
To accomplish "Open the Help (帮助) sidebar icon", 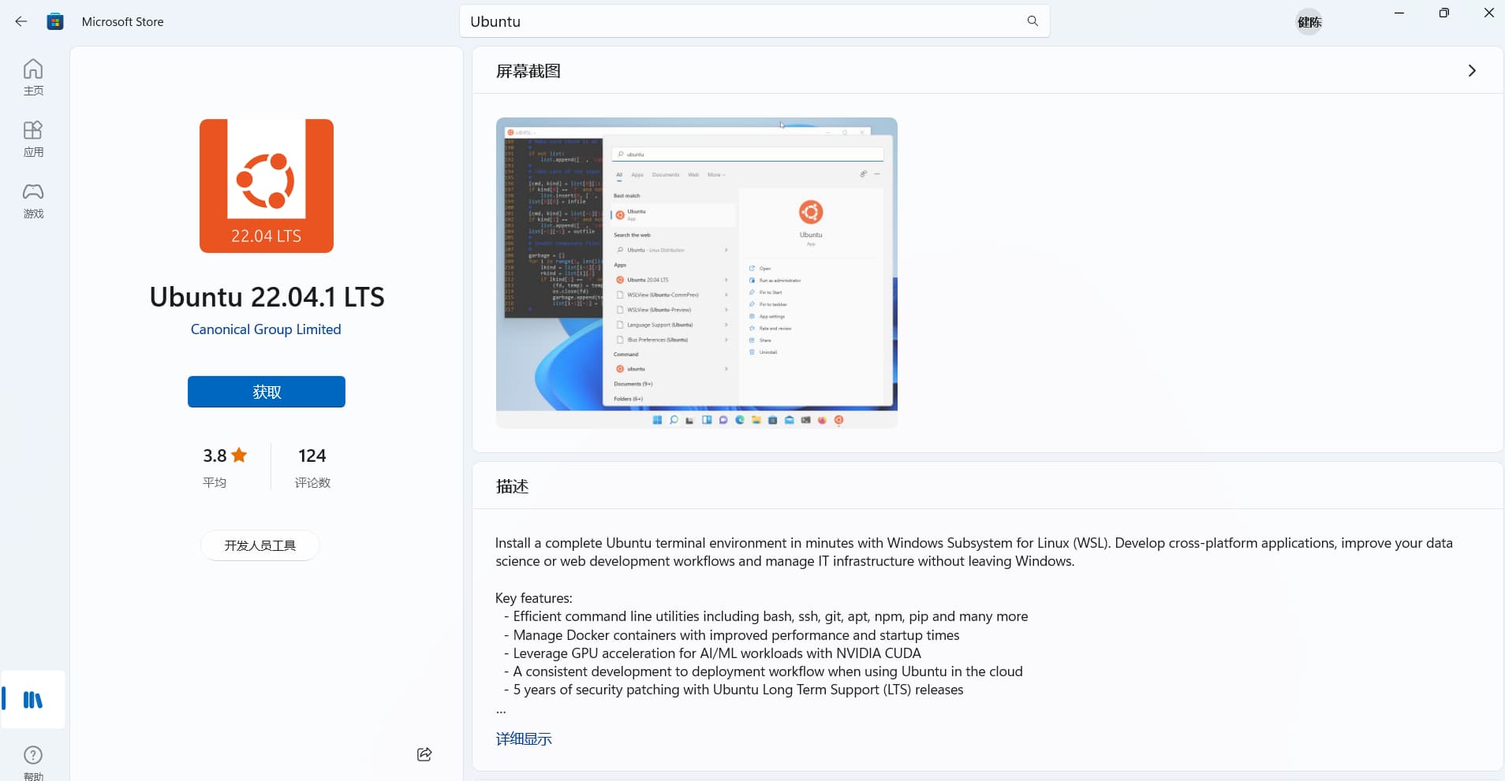I will [33, 761].
